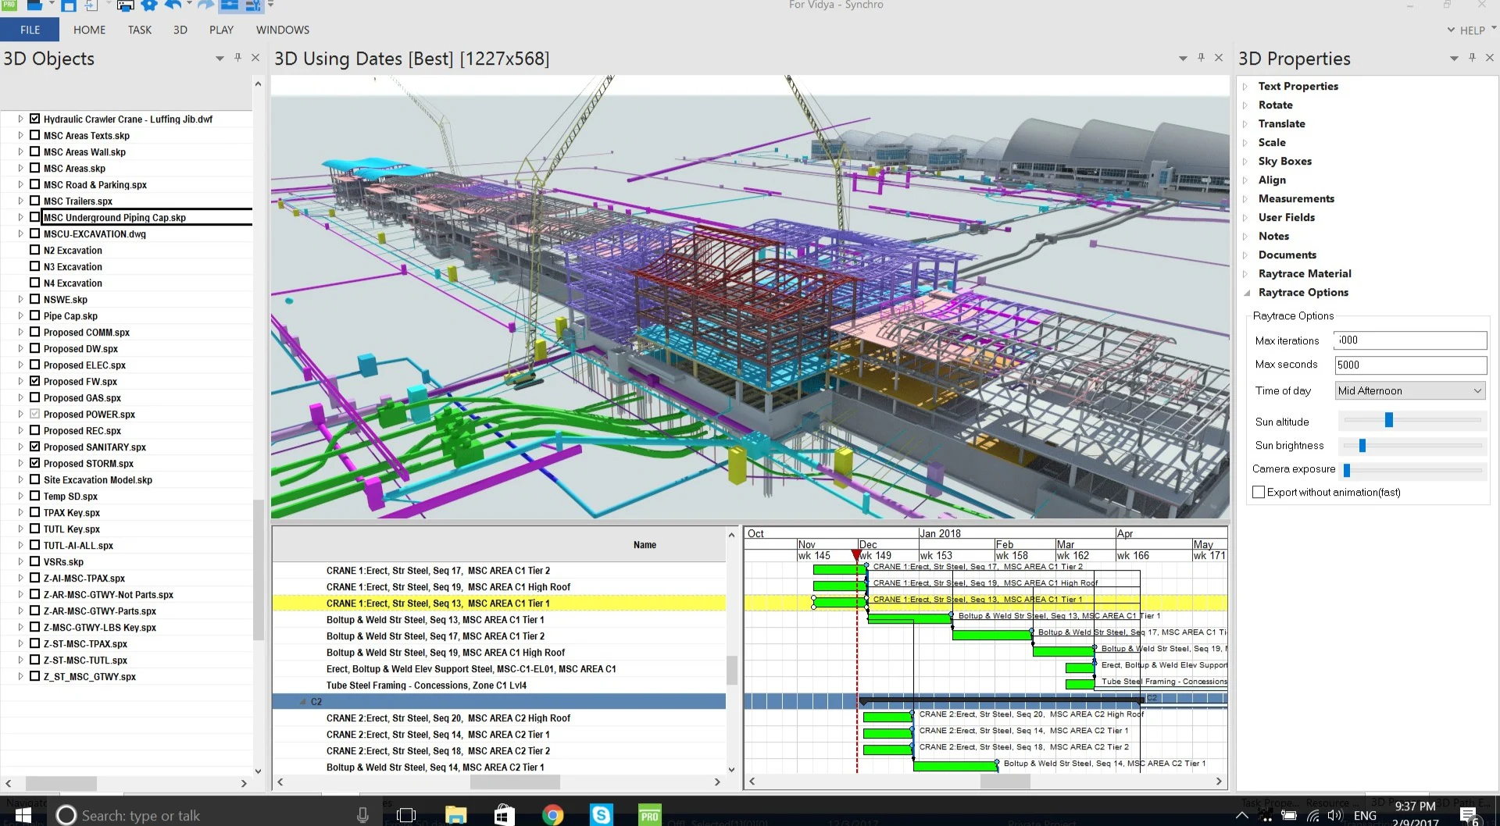This screenshot has height=826, width=1500.
Task: Adjust the Sun brightness slider
Action: [1362, 445]
